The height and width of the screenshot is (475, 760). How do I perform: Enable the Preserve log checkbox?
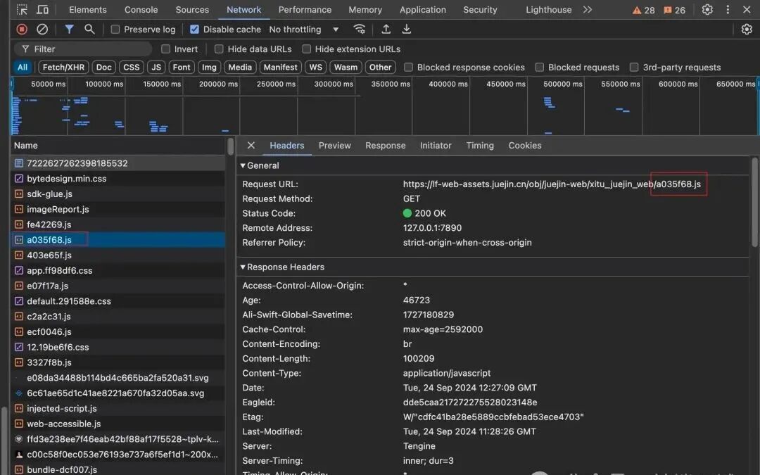(116, 30)
